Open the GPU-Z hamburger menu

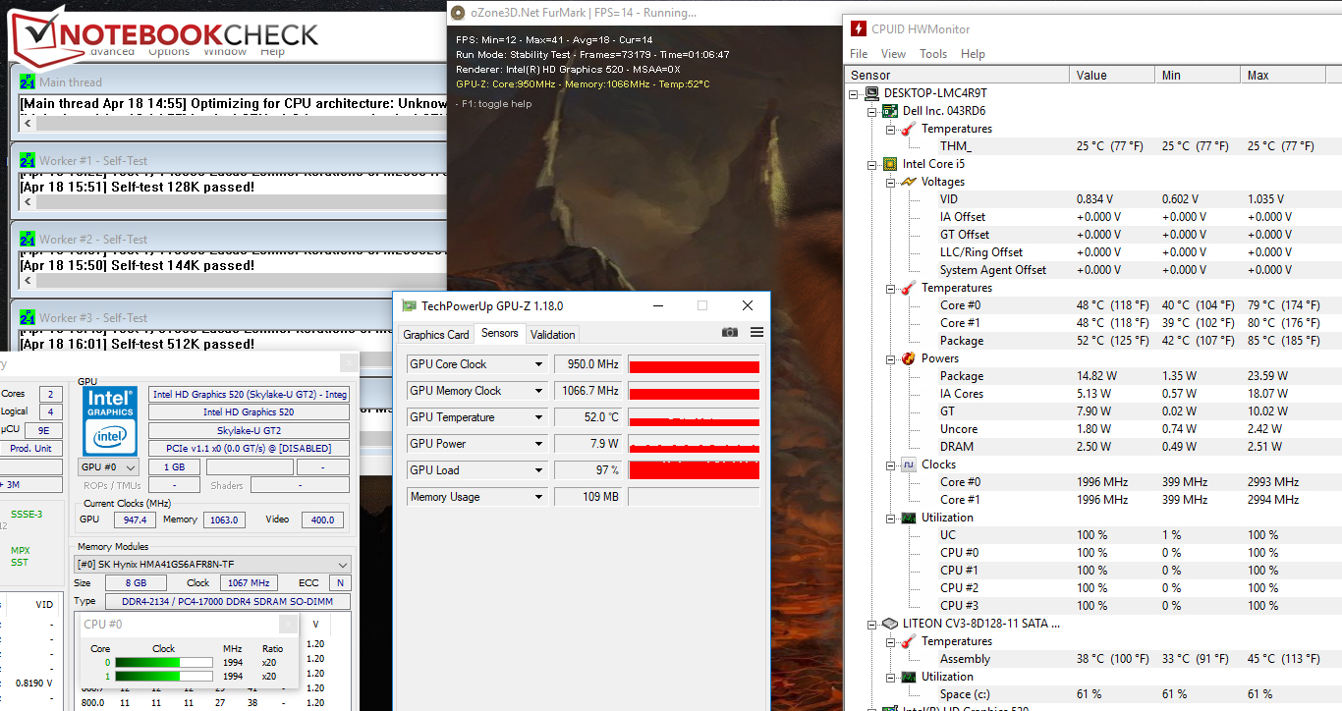click(x=756, y=333)
